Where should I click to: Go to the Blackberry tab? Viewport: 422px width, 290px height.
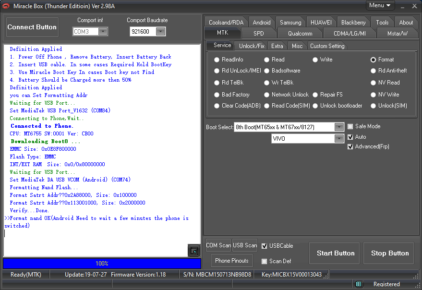pos(353,23)
